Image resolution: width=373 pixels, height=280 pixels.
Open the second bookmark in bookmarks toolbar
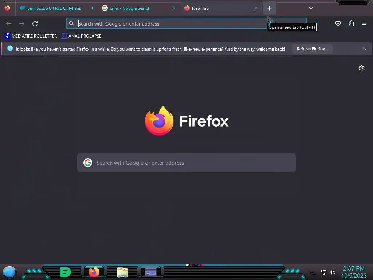pos(81,36)
